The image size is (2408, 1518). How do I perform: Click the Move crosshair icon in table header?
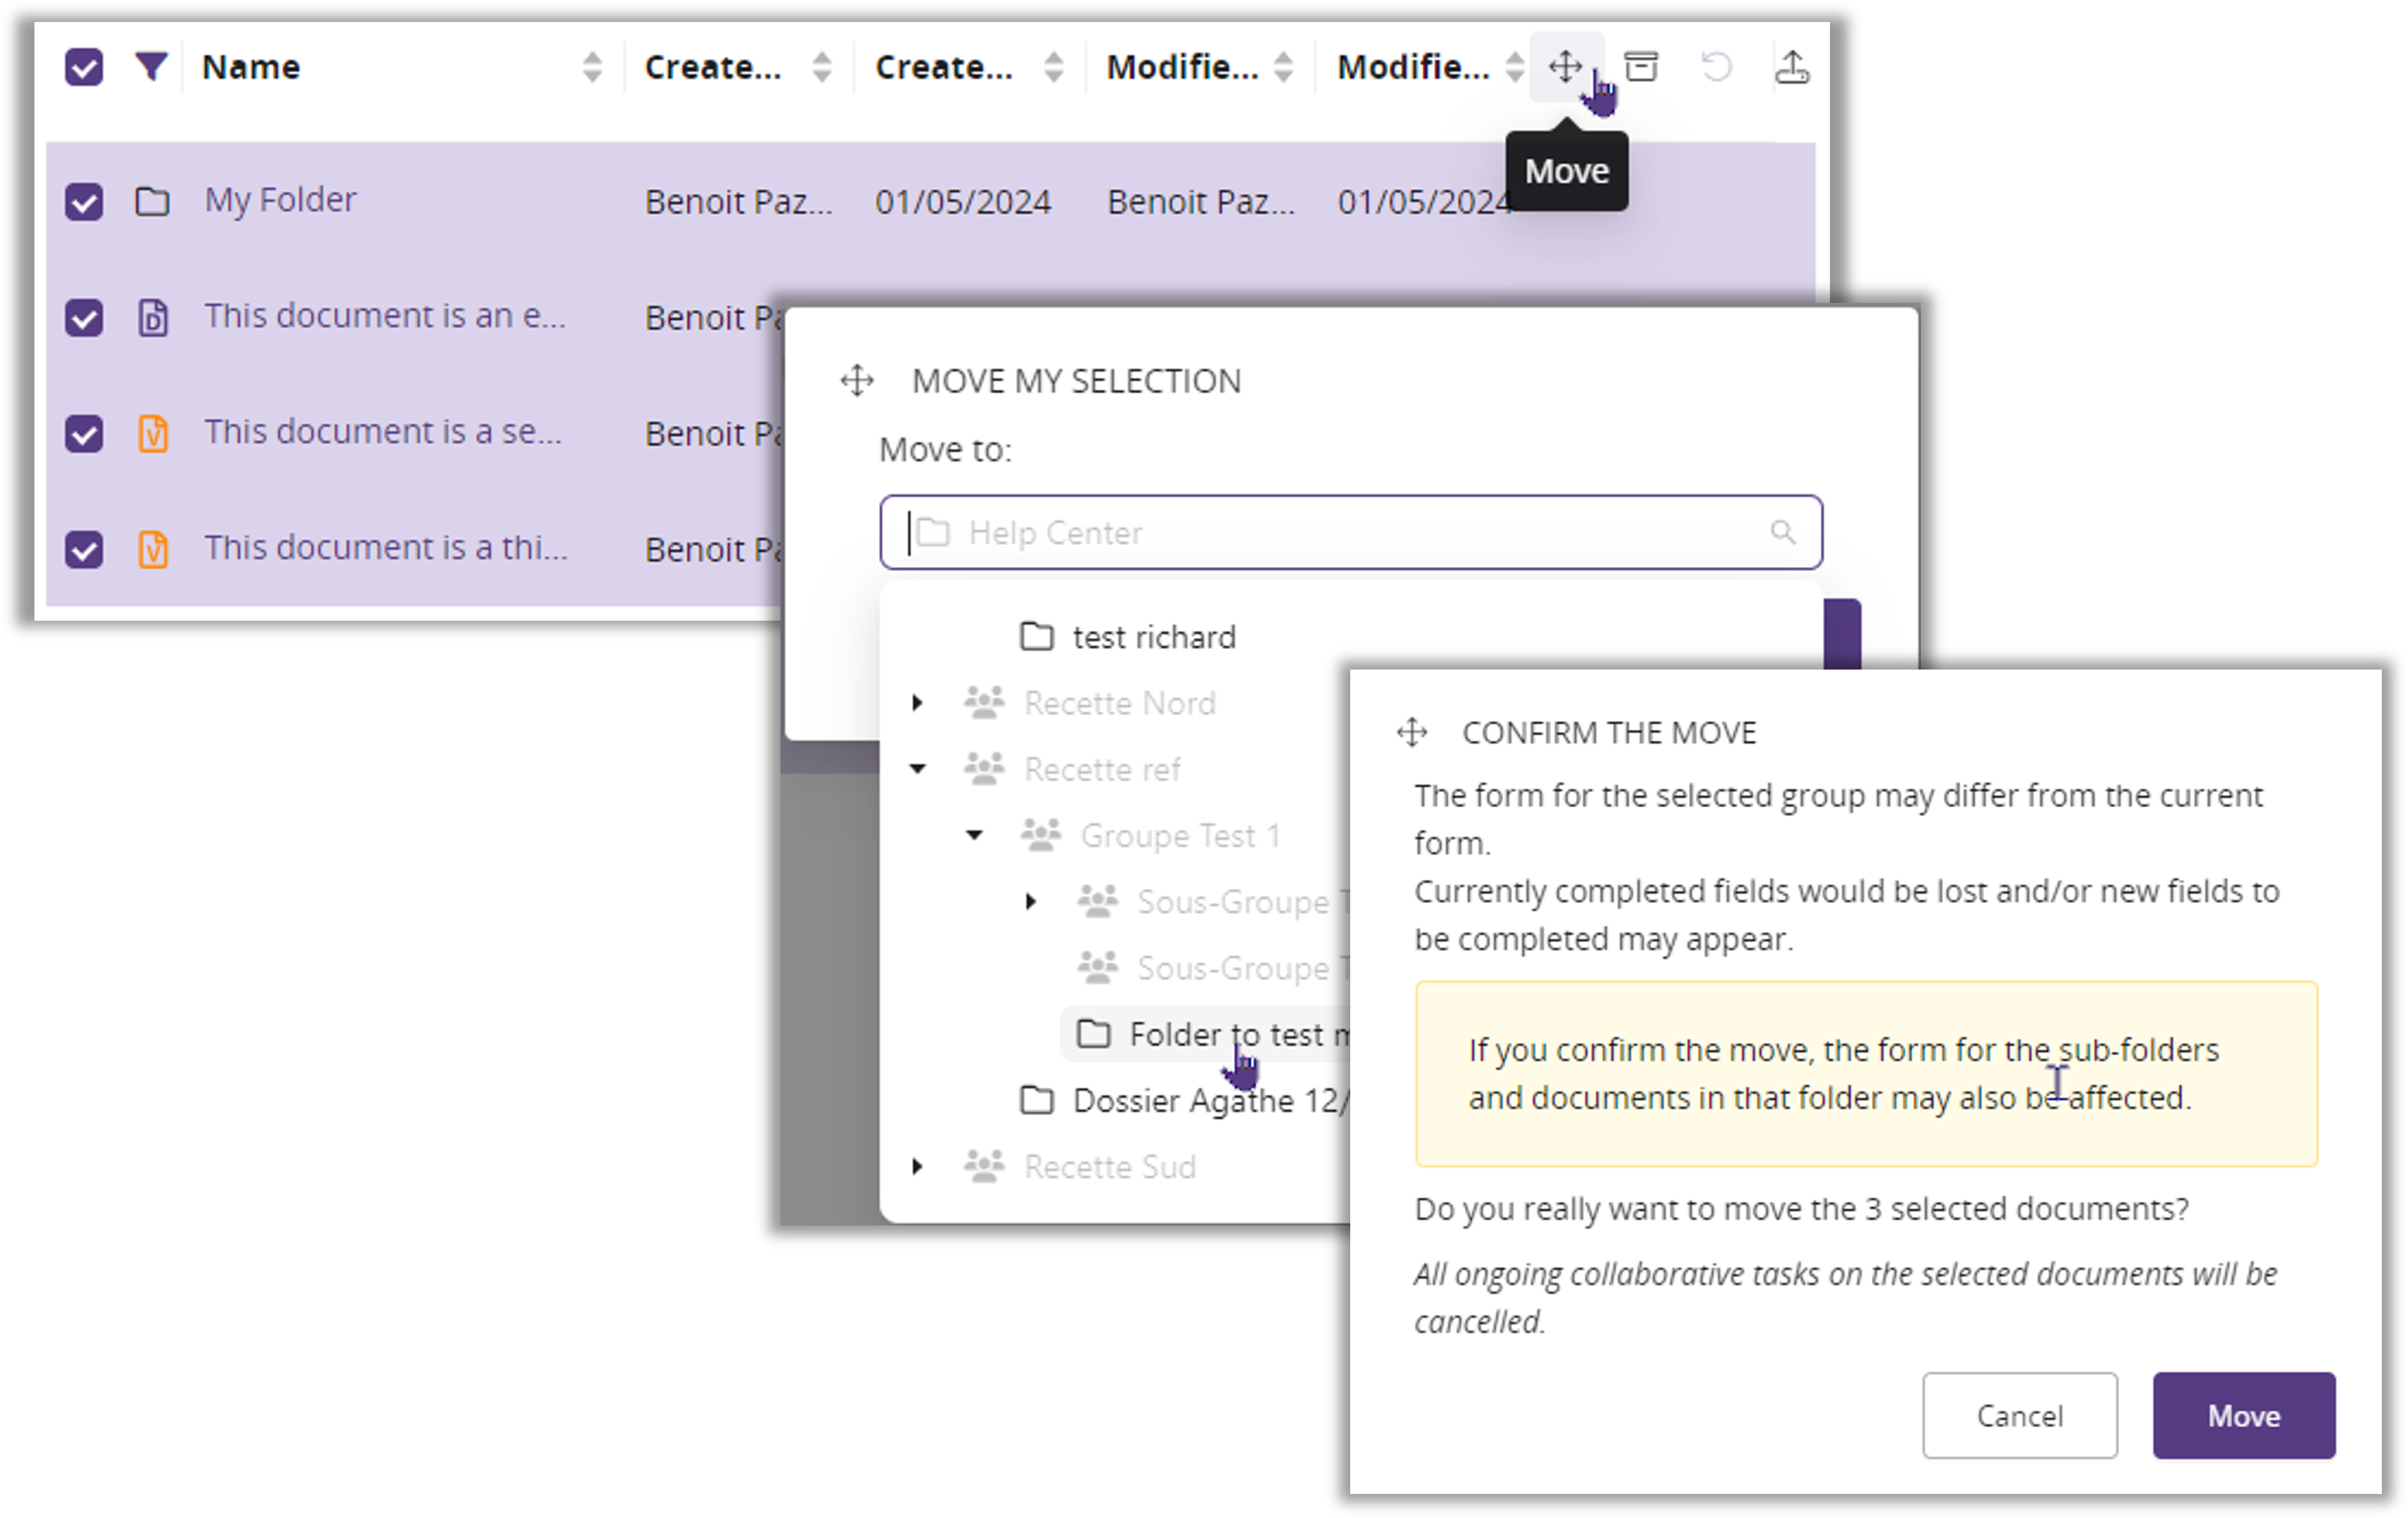click(x=1564, y=67)
